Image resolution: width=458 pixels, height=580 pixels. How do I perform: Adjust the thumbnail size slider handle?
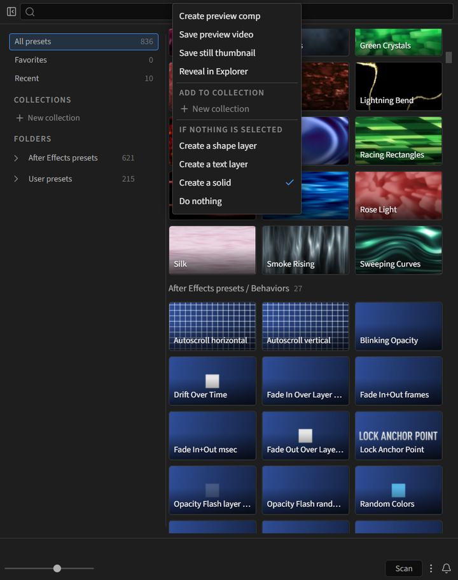[x=57, y=568]
